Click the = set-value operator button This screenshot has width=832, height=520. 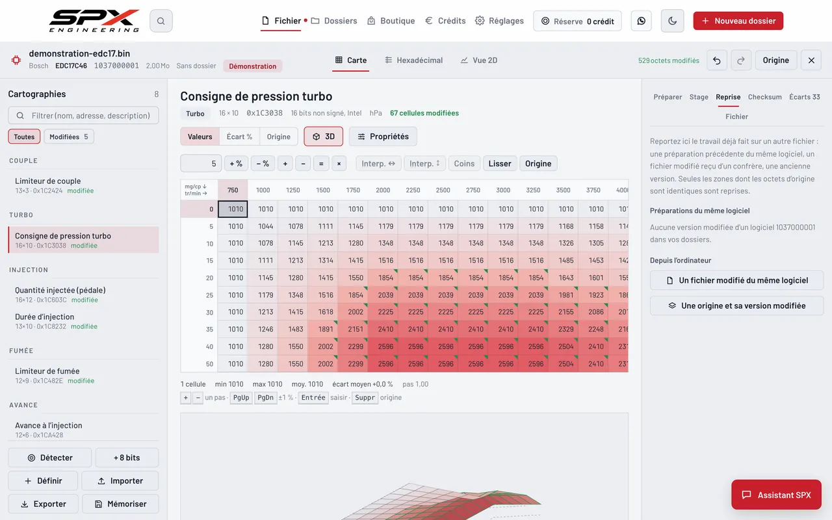click(x=320, y=164)
